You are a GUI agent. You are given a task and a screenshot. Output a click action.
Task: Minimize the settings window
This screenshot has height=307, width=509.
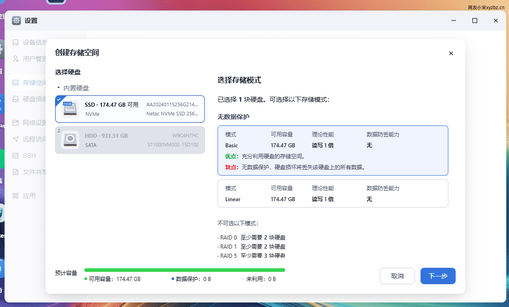[454, 21]
